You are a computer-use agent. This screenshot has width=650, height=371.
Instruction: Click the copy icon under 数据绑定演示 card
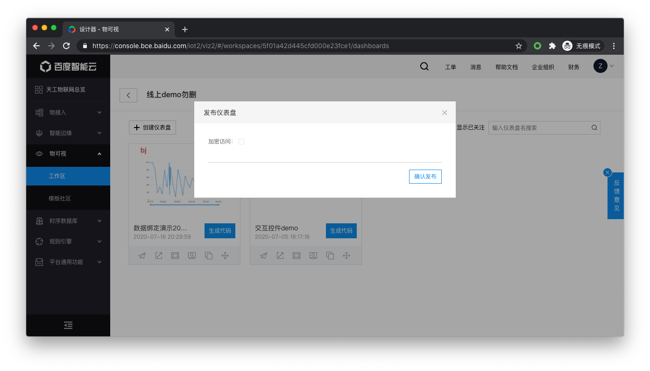tap(209, 256)
